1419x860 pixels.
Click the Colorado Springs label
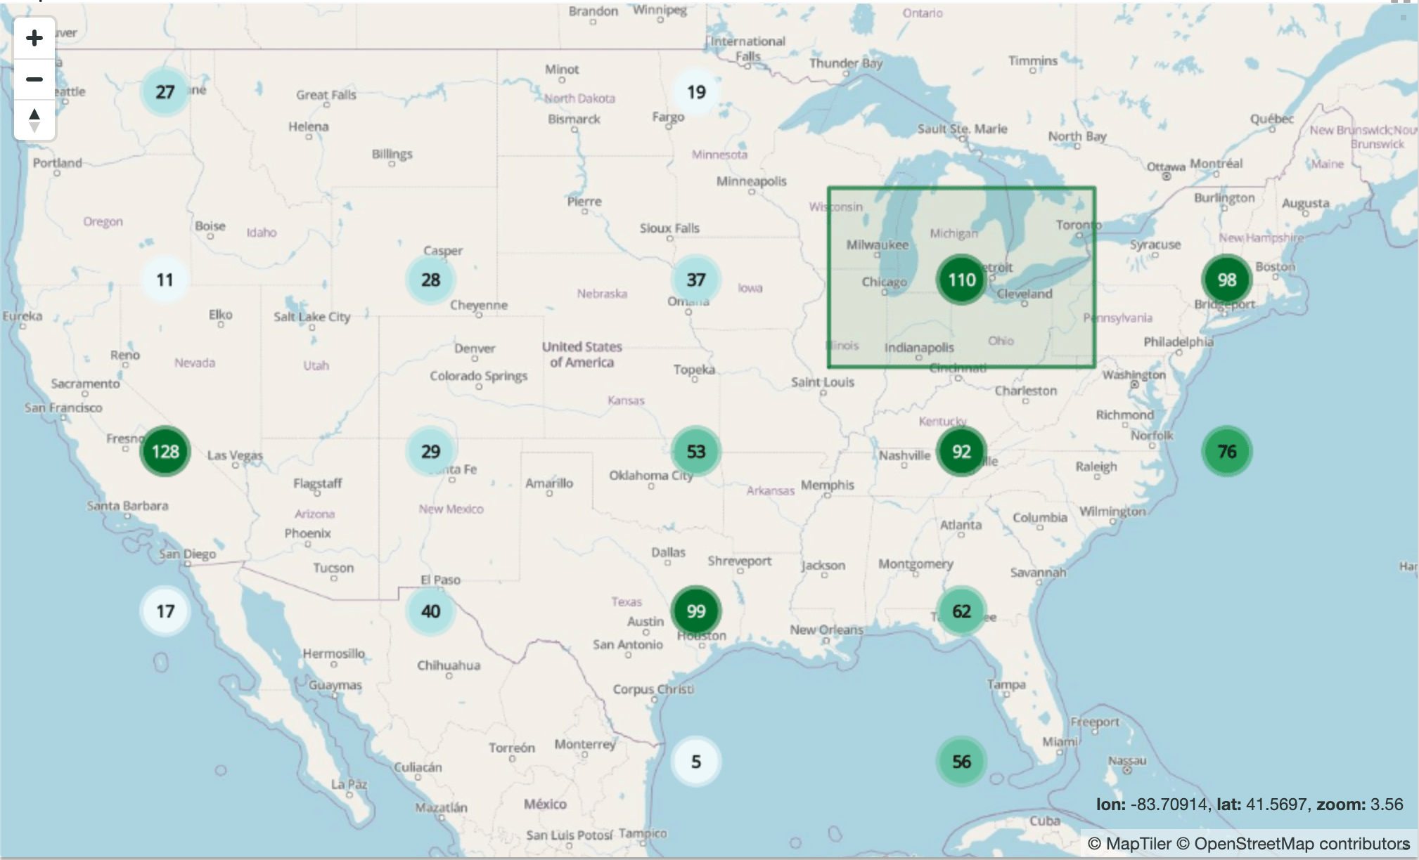coord(478,376)
